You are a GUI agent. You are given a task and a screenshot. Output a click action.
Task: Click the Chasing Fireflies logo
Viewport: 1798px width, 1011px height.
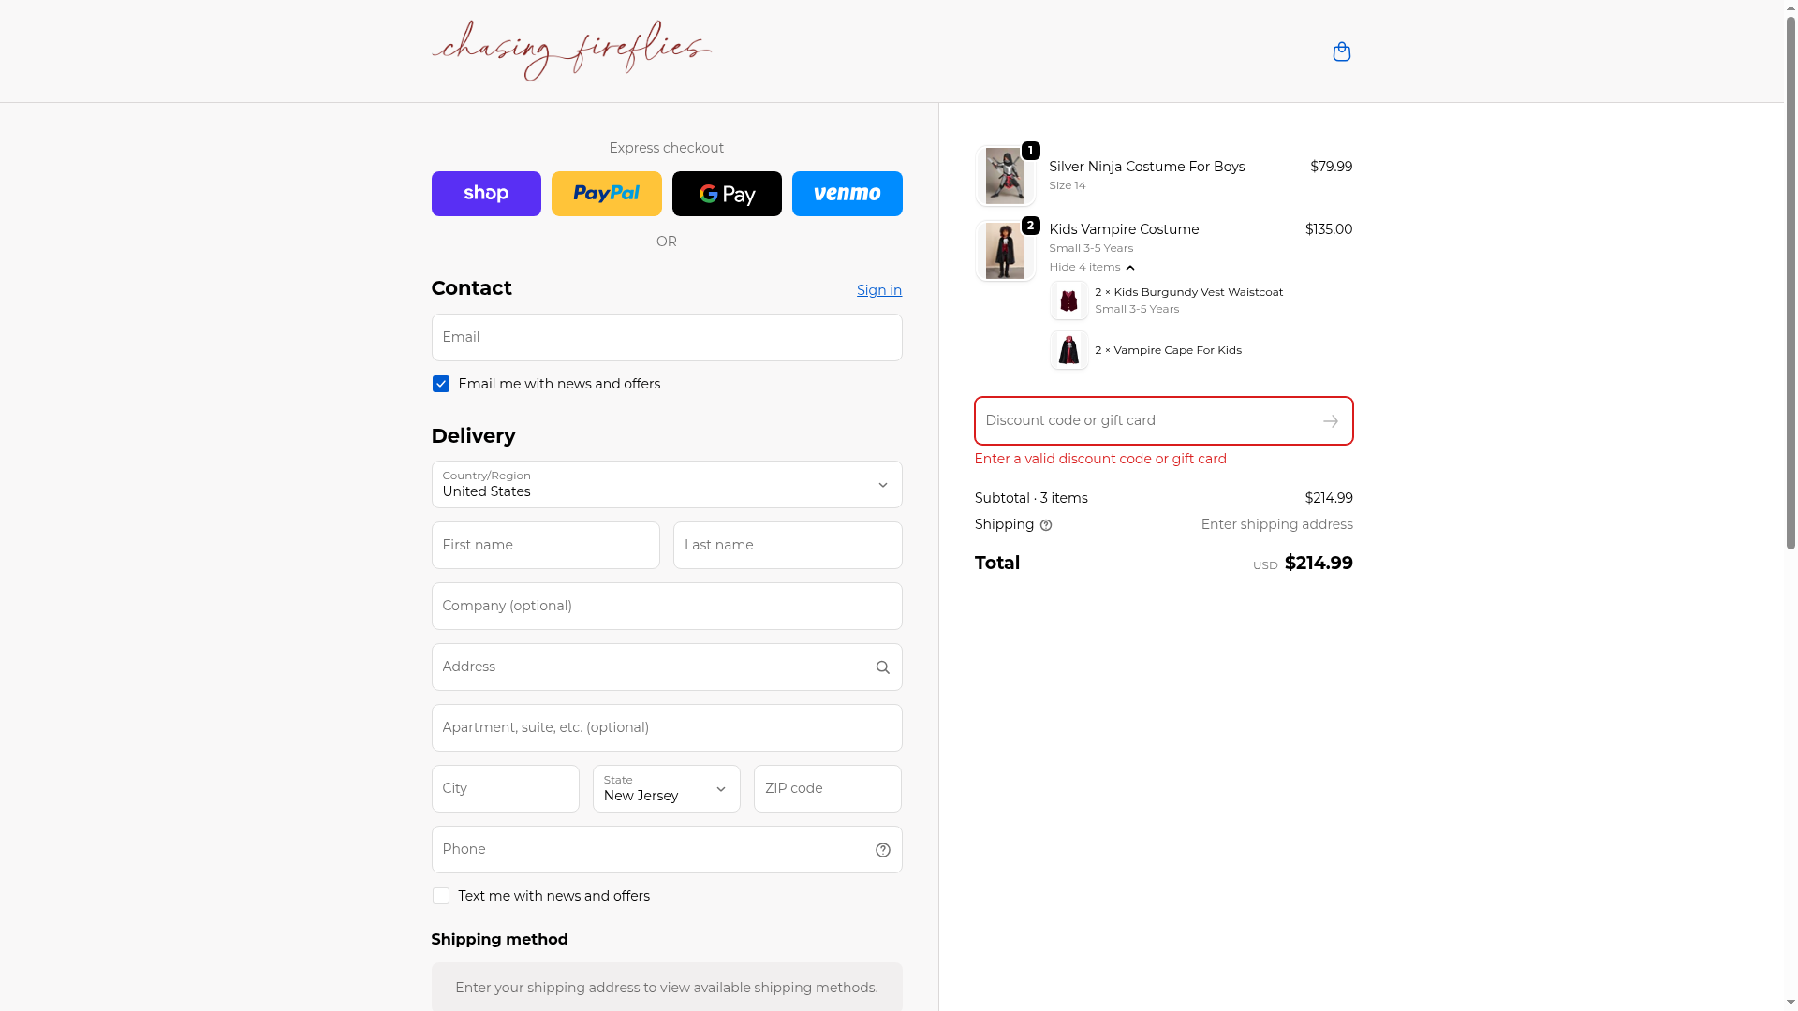tap(571, 51)
